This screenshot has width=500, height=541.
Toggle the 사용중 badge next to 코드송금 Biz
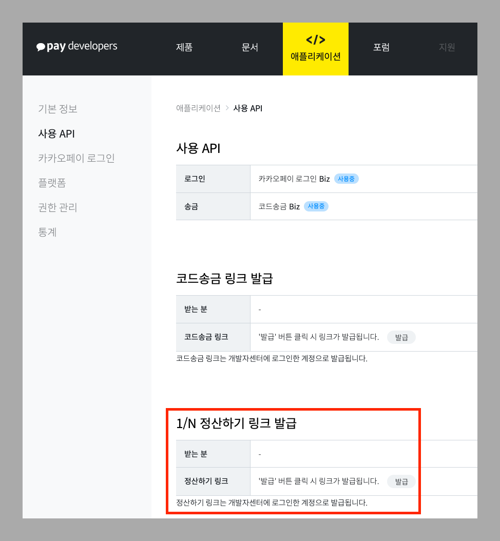click(x=316, y=206)
